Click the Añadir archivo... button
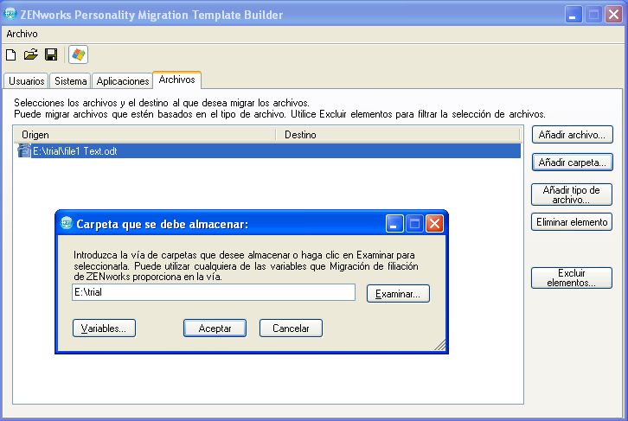Viewport: 628px width, 421px height. [x=572, y=135]
